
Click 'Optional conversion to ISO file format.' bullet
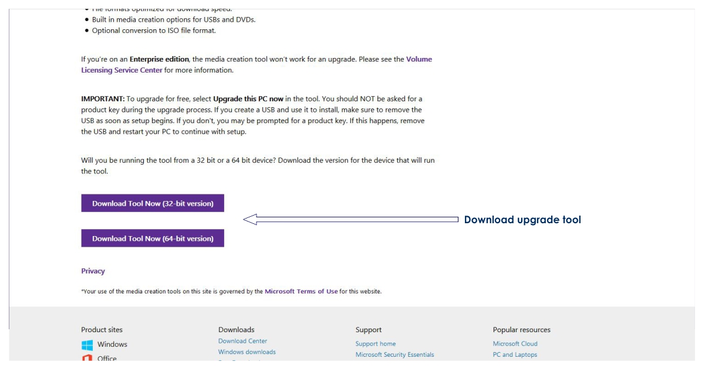(x=154, y=30)
